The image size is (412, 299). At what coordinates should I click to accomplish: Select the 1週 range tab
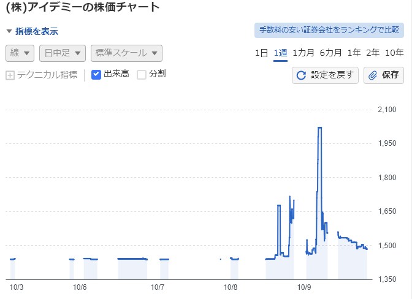(x=281, y=53)
